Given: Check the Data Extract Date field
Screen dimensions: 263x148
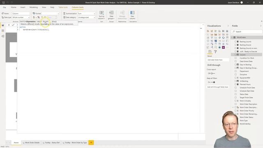Looking at the screenshot, I should point(235,61).
